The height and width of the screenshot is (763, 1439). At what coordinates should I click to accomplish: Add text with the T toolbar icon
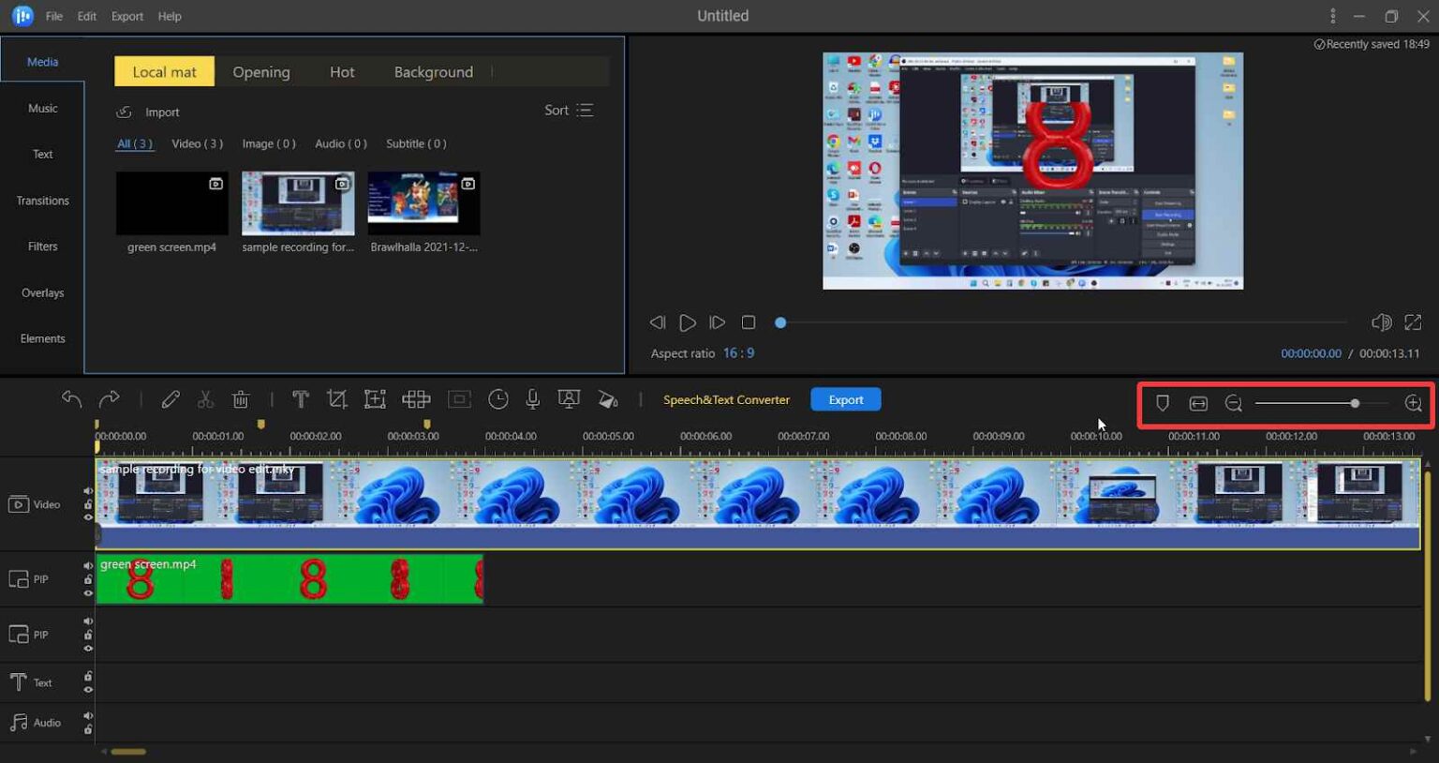coord(301,399)
